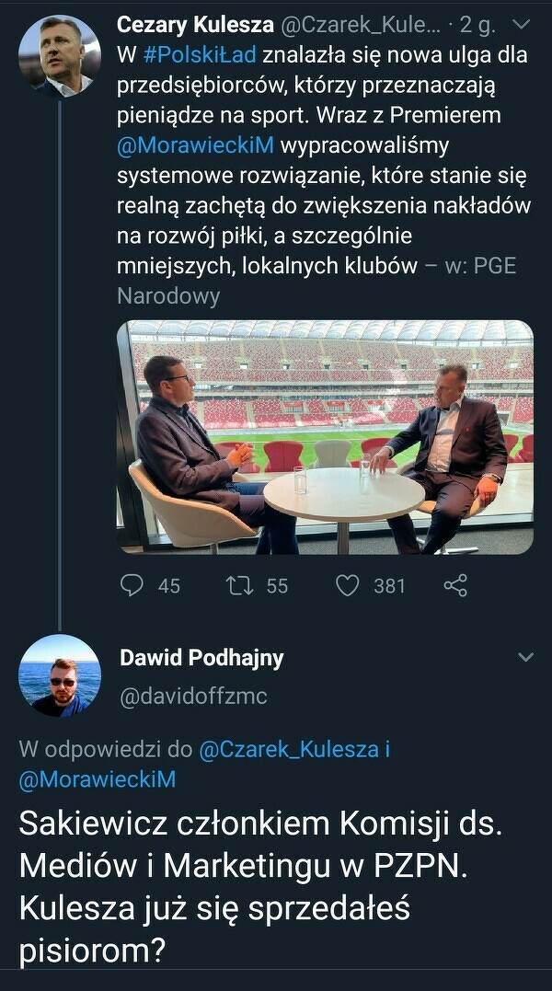Click the 381 likes count
The height and width of the screenshot is (991, 552).
(389, 586)
